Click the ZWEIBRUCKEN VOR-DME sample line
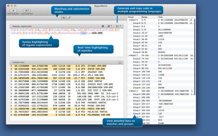 [x=62, y=87]
